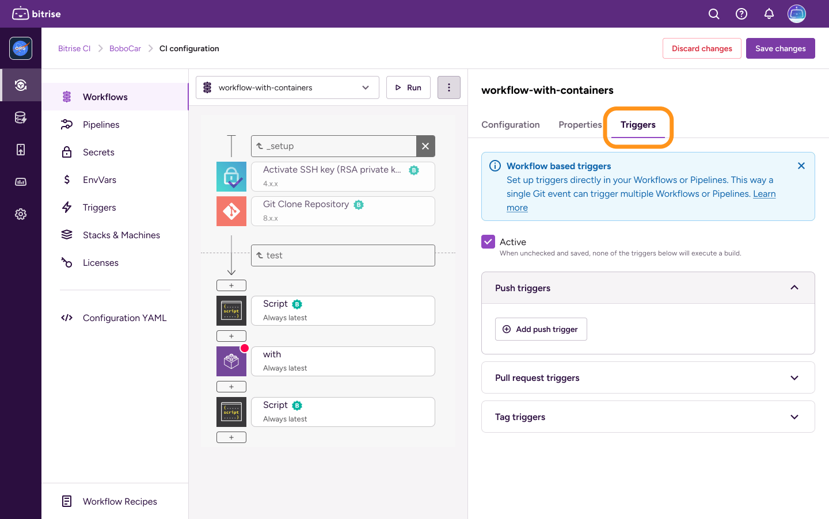Click the search icon in top bar
829x519 pixels.
point(714,14)
